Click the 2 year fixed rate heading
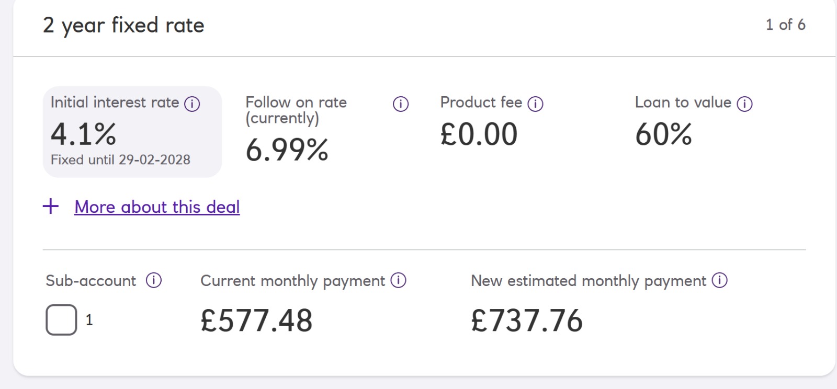 click(123, 25)
